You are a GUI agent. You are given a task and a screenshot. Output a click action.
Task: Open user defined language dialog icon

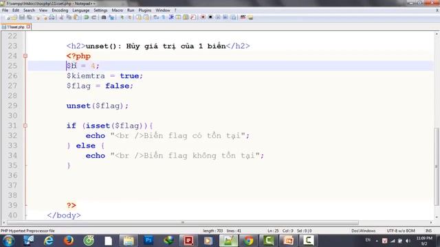[x=178, y=17]
